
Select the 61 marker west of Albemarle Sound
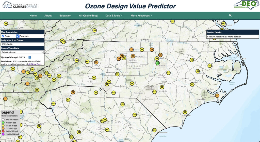click(209, 66)
